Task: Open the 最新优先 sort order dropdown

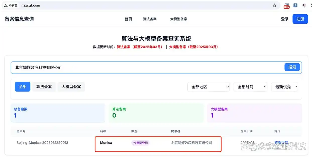Action: click(284, 87)
